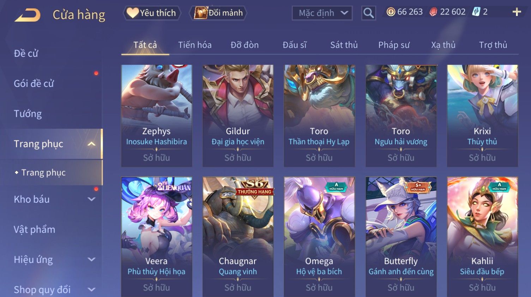Image resolution: width=531 pixels, height=297 pixels.
Task: Expand the Hiệu ứng sidebar section
Action: [x=91, y=260]
